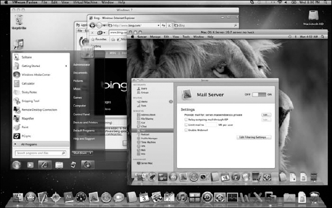Select Groups in the Server sidebar
This screenshot has width=332, height=208.
click(x=143, y=92)
